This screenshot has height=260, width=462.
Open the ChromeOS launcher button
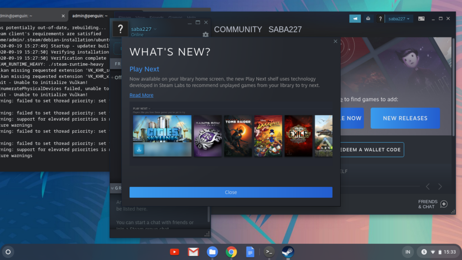[8, 252]
